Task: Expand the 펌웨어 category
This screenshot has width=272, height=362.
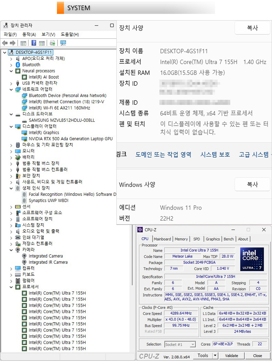Action: 11,281
